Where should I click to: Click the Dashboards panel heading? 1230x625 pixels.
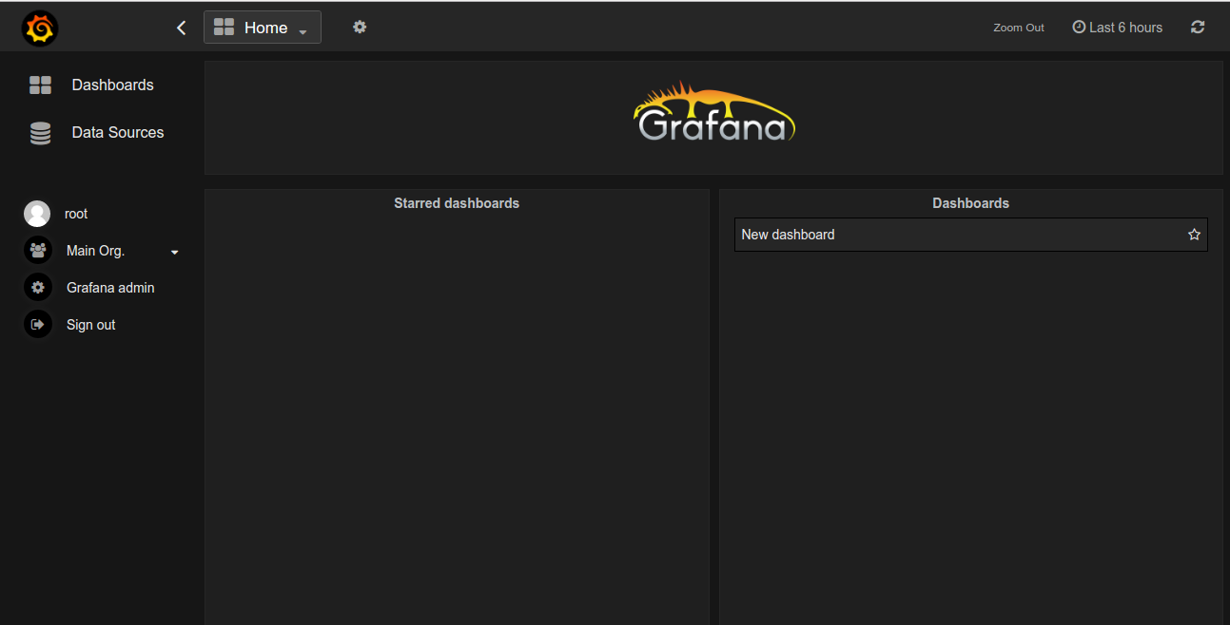pos(970,203)
